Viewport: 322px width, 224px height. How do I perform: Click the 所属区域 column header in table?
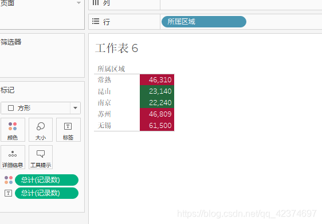click(111, 69)
